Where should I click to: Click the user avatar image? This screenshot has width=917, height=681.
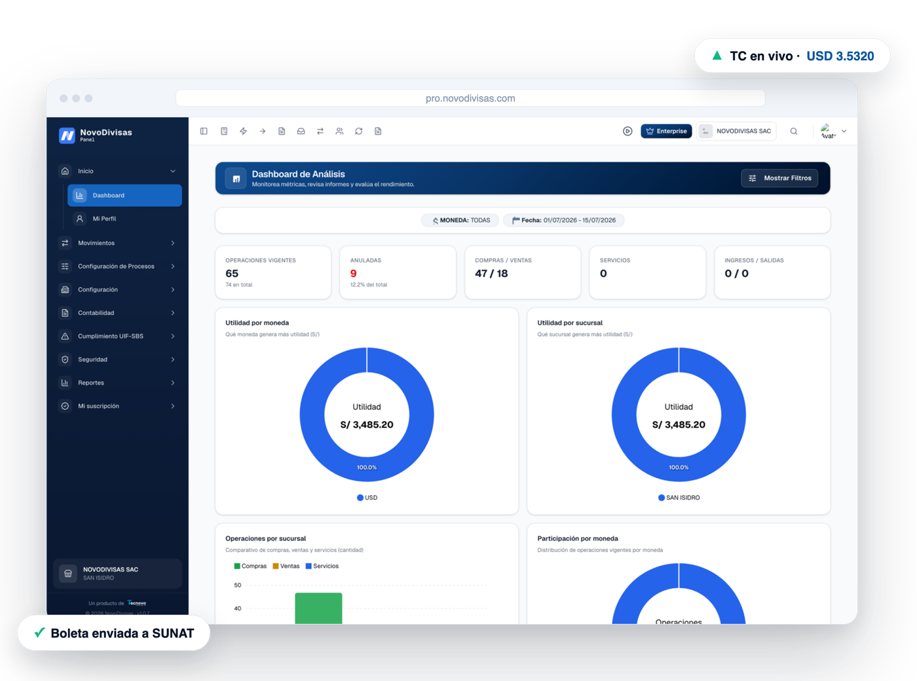(x=827, y=131)
